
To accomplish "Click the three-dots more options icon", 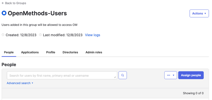I will coord(169,75).
